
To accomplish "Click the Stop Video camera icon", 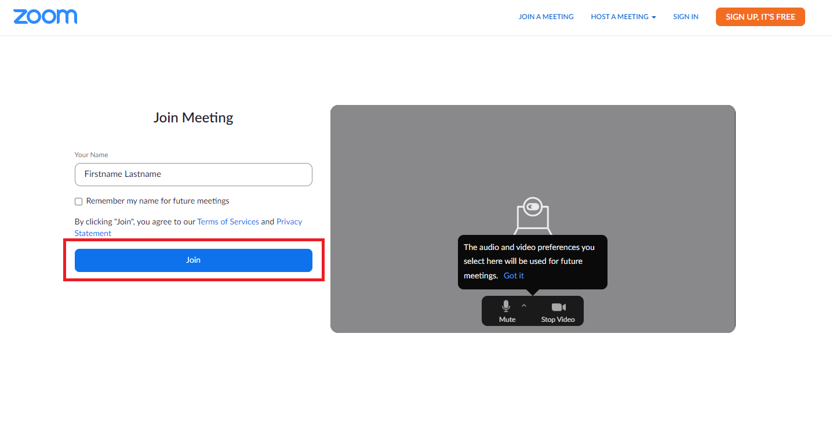I will pos(558,307).
